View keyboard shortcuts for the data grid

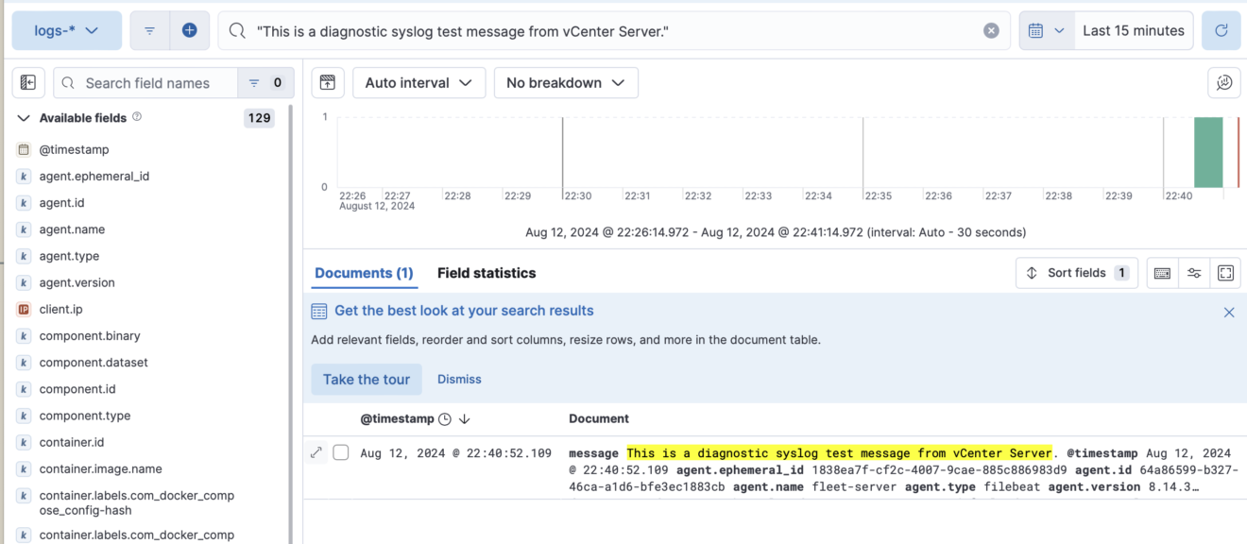tap(1161, 273)
